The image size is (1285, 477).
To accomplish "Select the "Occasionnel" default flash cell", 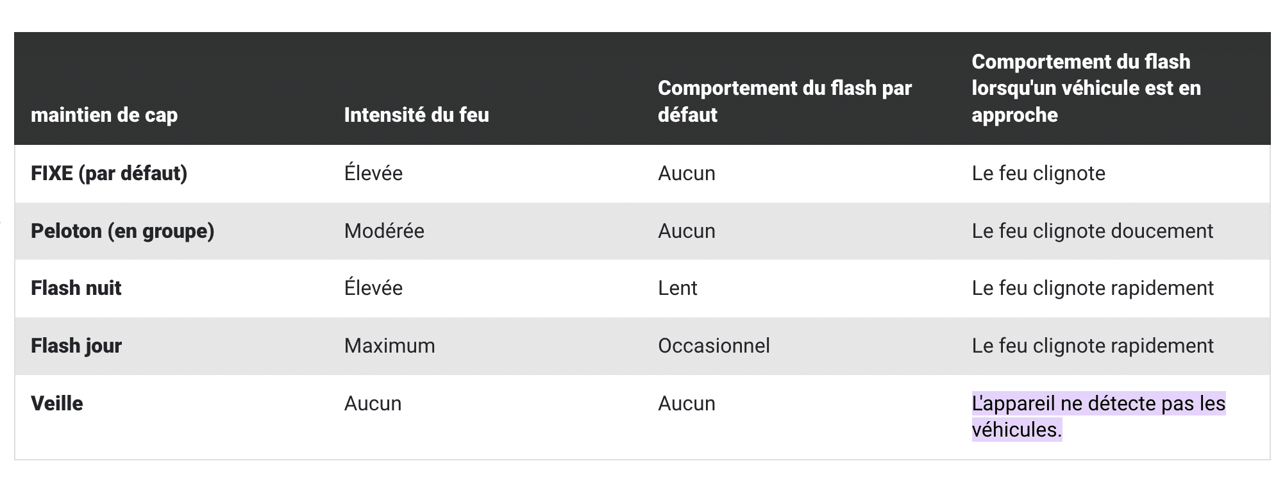I will 714,346.
